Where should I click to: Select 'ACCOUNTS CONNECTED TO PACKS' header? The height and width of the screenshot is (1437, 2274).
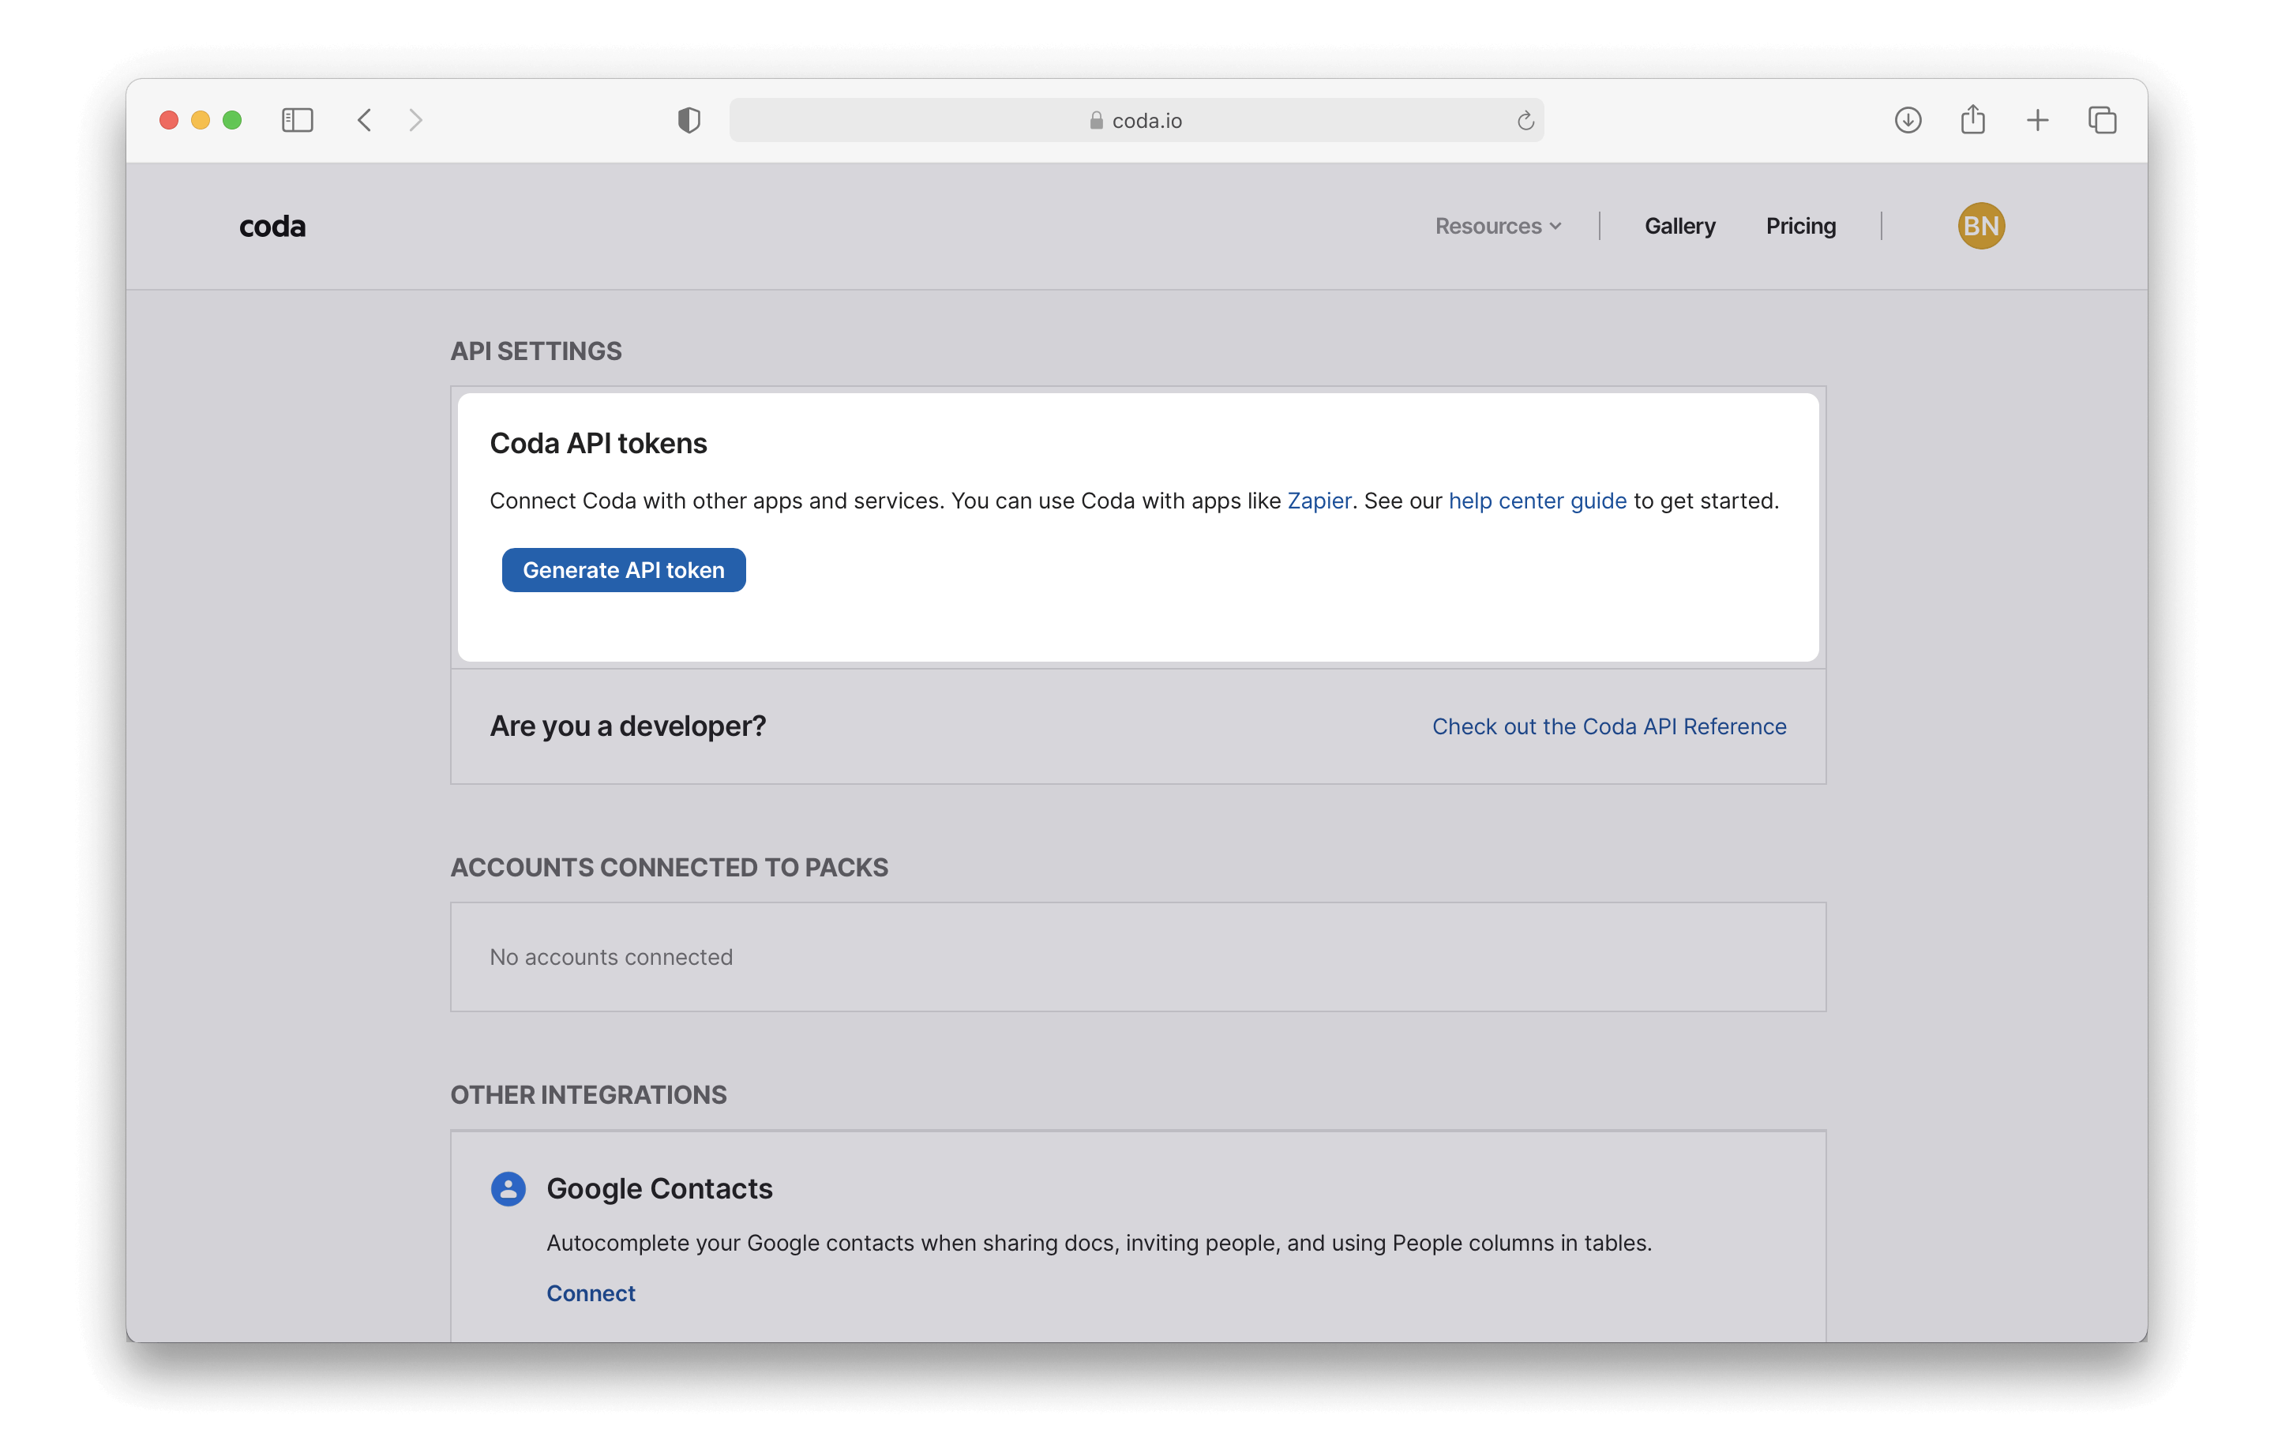pos(669,867)
